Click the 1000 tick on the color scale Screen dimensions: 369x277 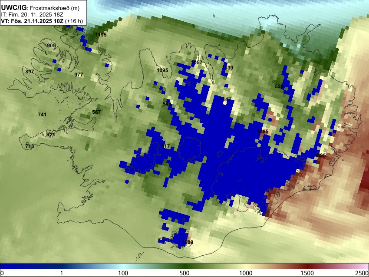246,273
